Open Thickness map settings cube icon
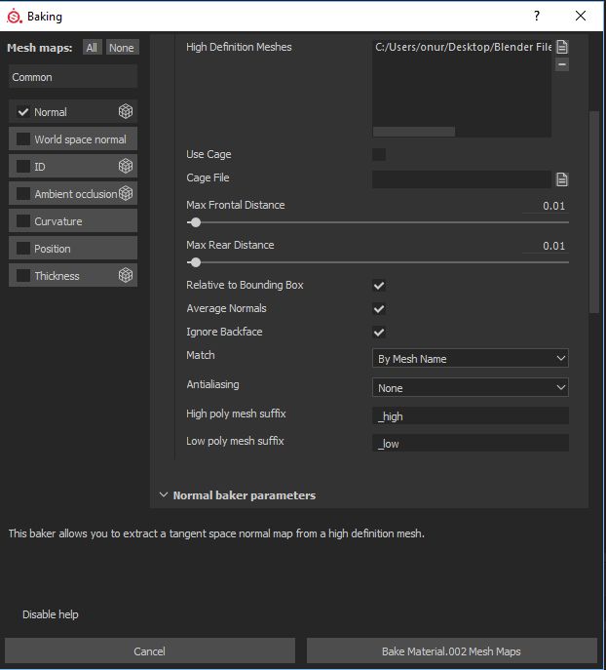The height and width of the screenshot is (670, 606). [126, 275]
